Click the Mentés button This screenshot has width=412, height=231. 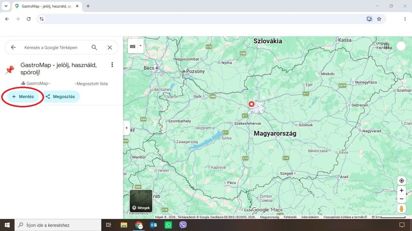(23, 97)
